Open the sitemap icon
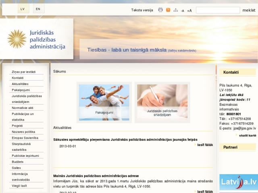The width and height of the screenshot is (258, 193). (176, 10)
